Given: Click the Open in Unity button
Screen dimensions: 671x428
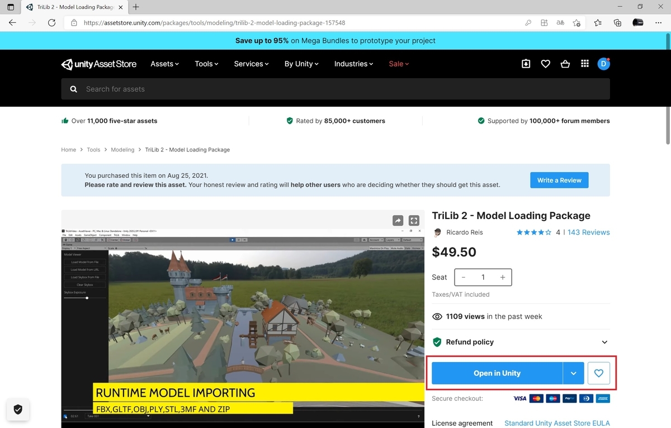Looking at the screenshot, I should [x=497, y=373].
